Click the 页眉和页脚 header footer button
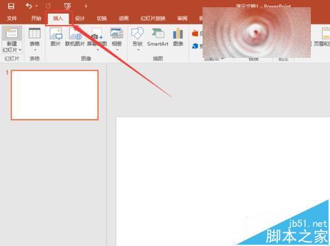The height and width of the screenshot is (246, 330). (323, 37)
